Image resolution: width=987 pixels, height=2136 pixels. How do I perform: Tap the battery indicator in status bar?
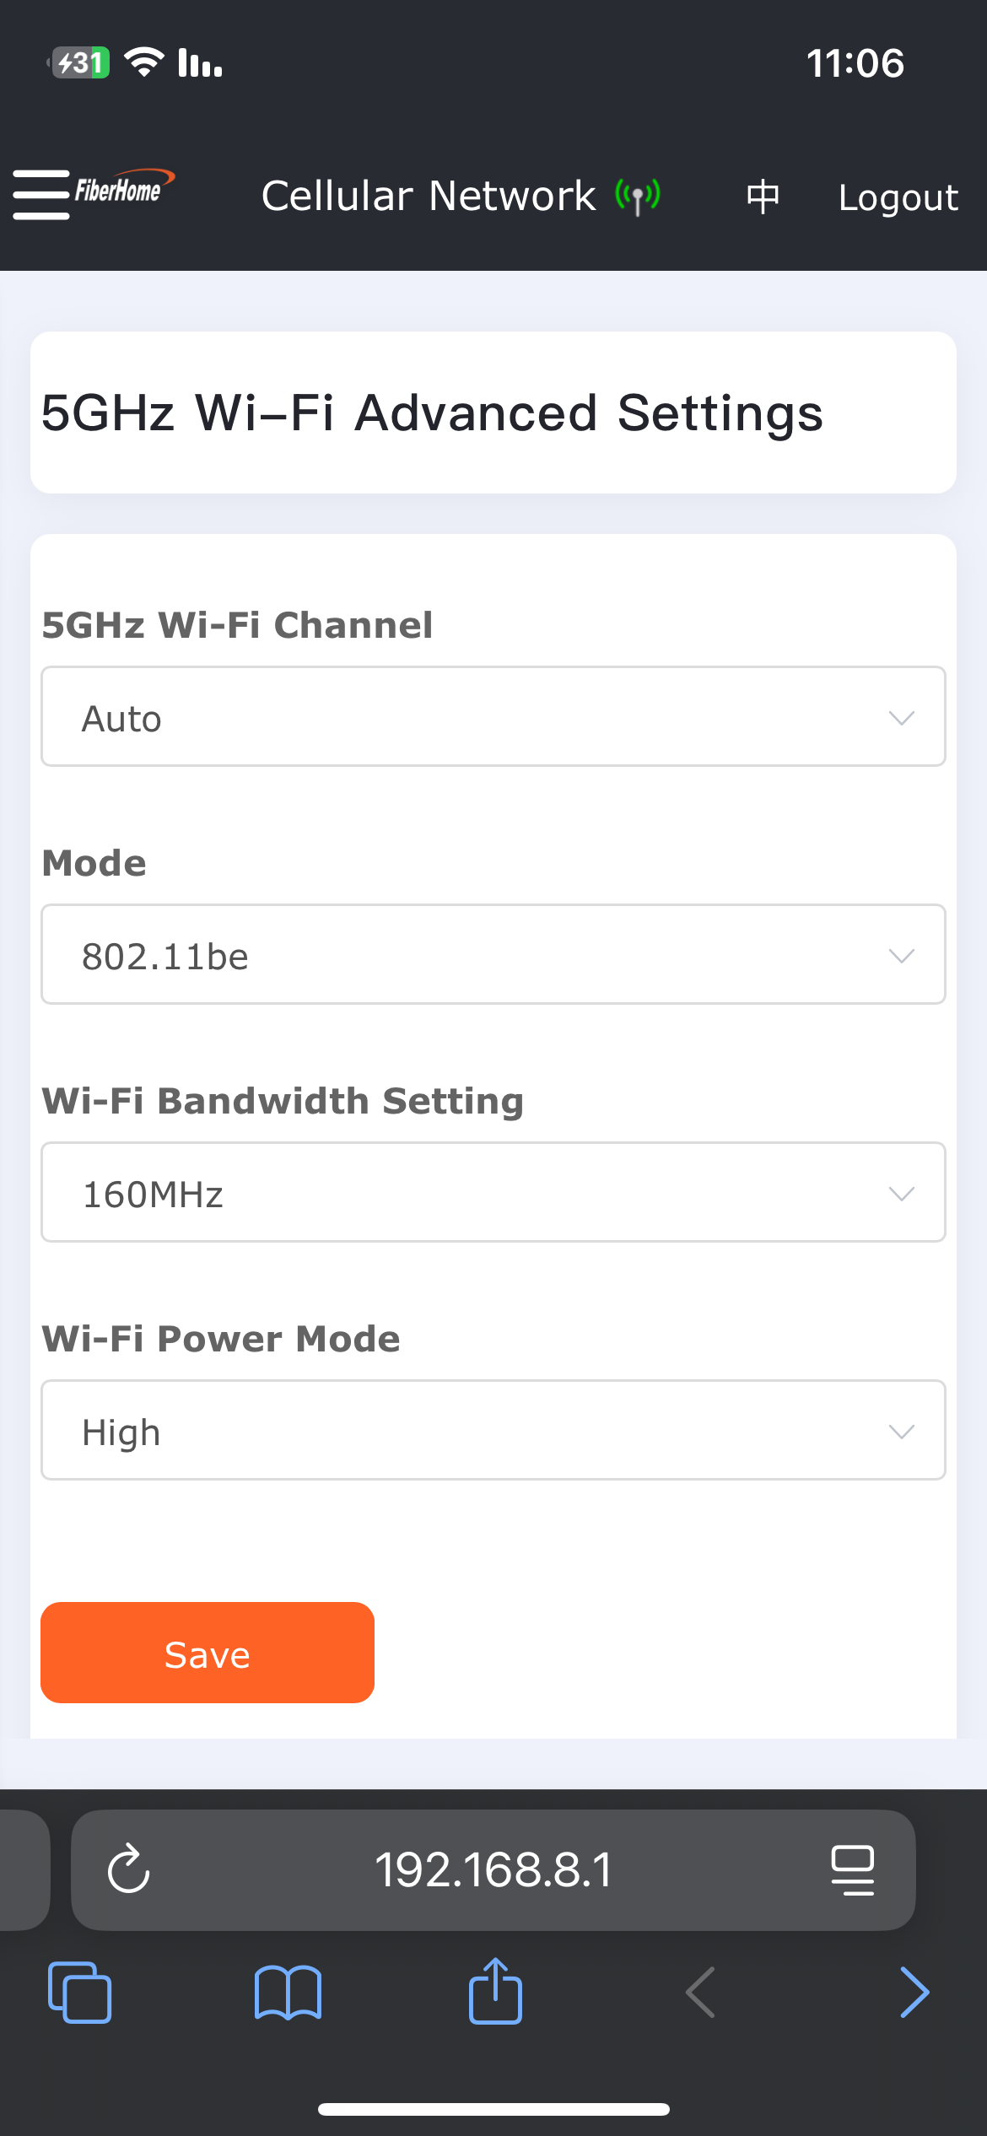click(80, 62)
